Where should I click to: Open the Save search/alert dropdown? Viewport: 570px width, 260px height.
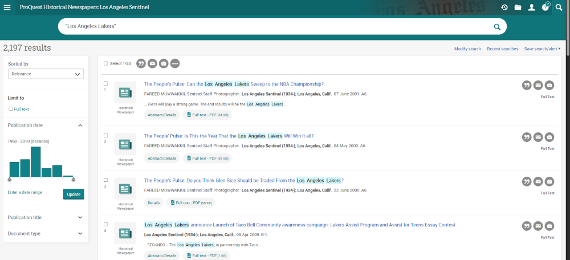pos(542,48)
